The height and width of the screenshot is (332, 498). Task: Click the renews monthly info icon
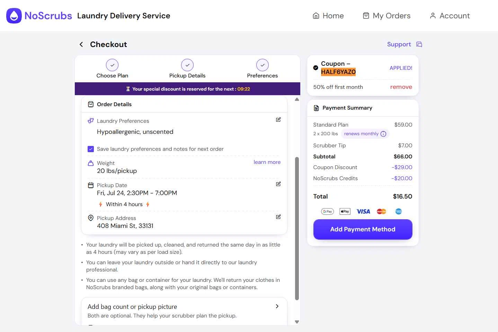tap(383, 134)
